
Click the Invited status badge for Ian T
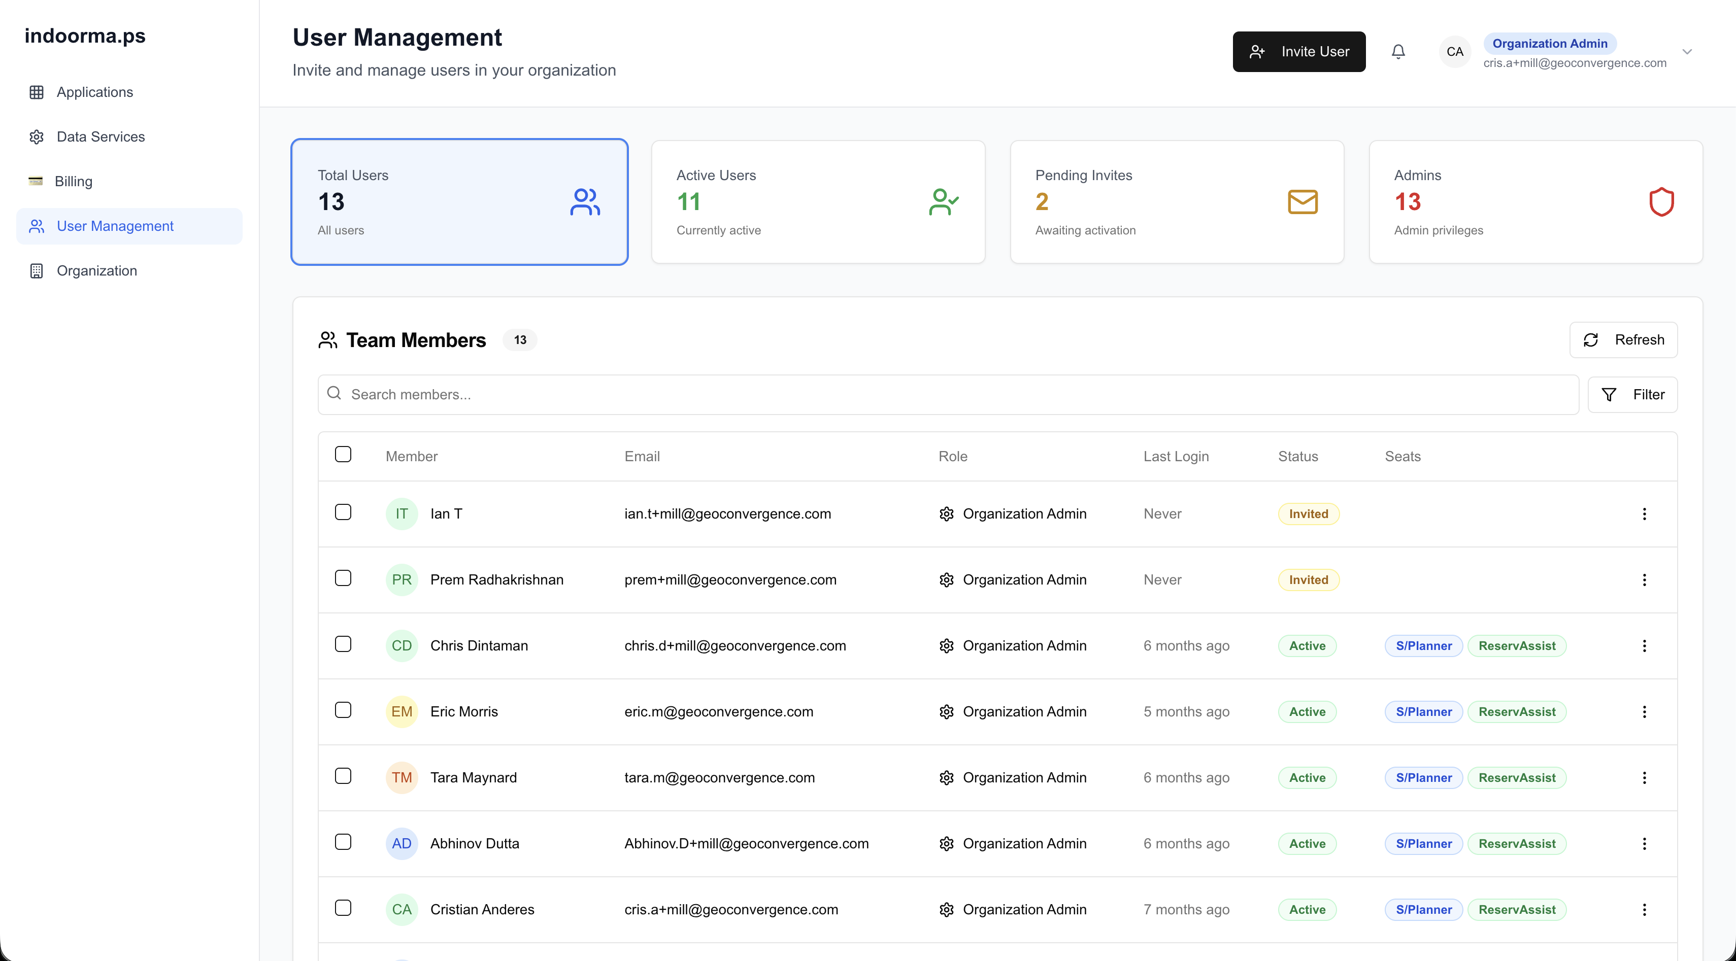[x=1309, y=514]
